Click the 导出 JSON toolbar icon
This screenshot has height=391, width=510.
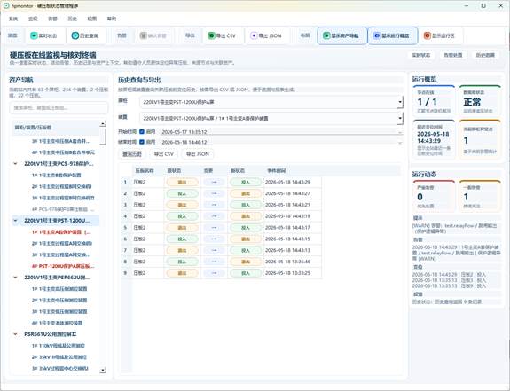254,35
